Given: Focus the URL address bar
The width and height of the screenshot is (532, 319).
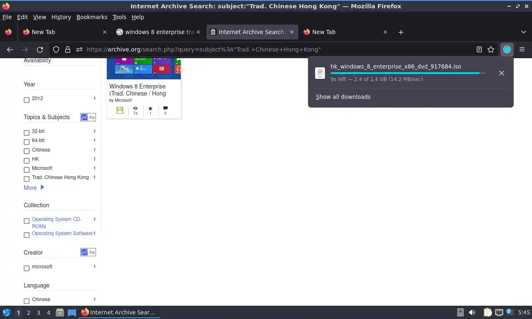Looking at the screenshot, I should (278, 49).
